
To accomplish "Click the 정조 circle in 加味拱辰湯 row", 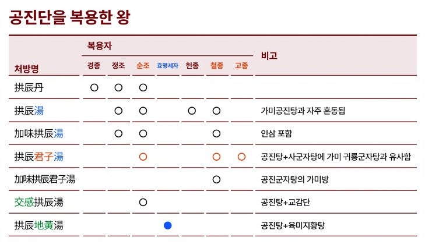I will [118, 133].
